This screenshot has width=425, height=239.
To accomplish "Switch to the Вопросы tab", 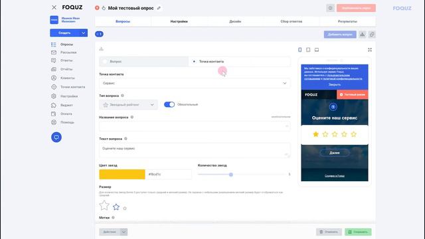I will tap(123, 21).
